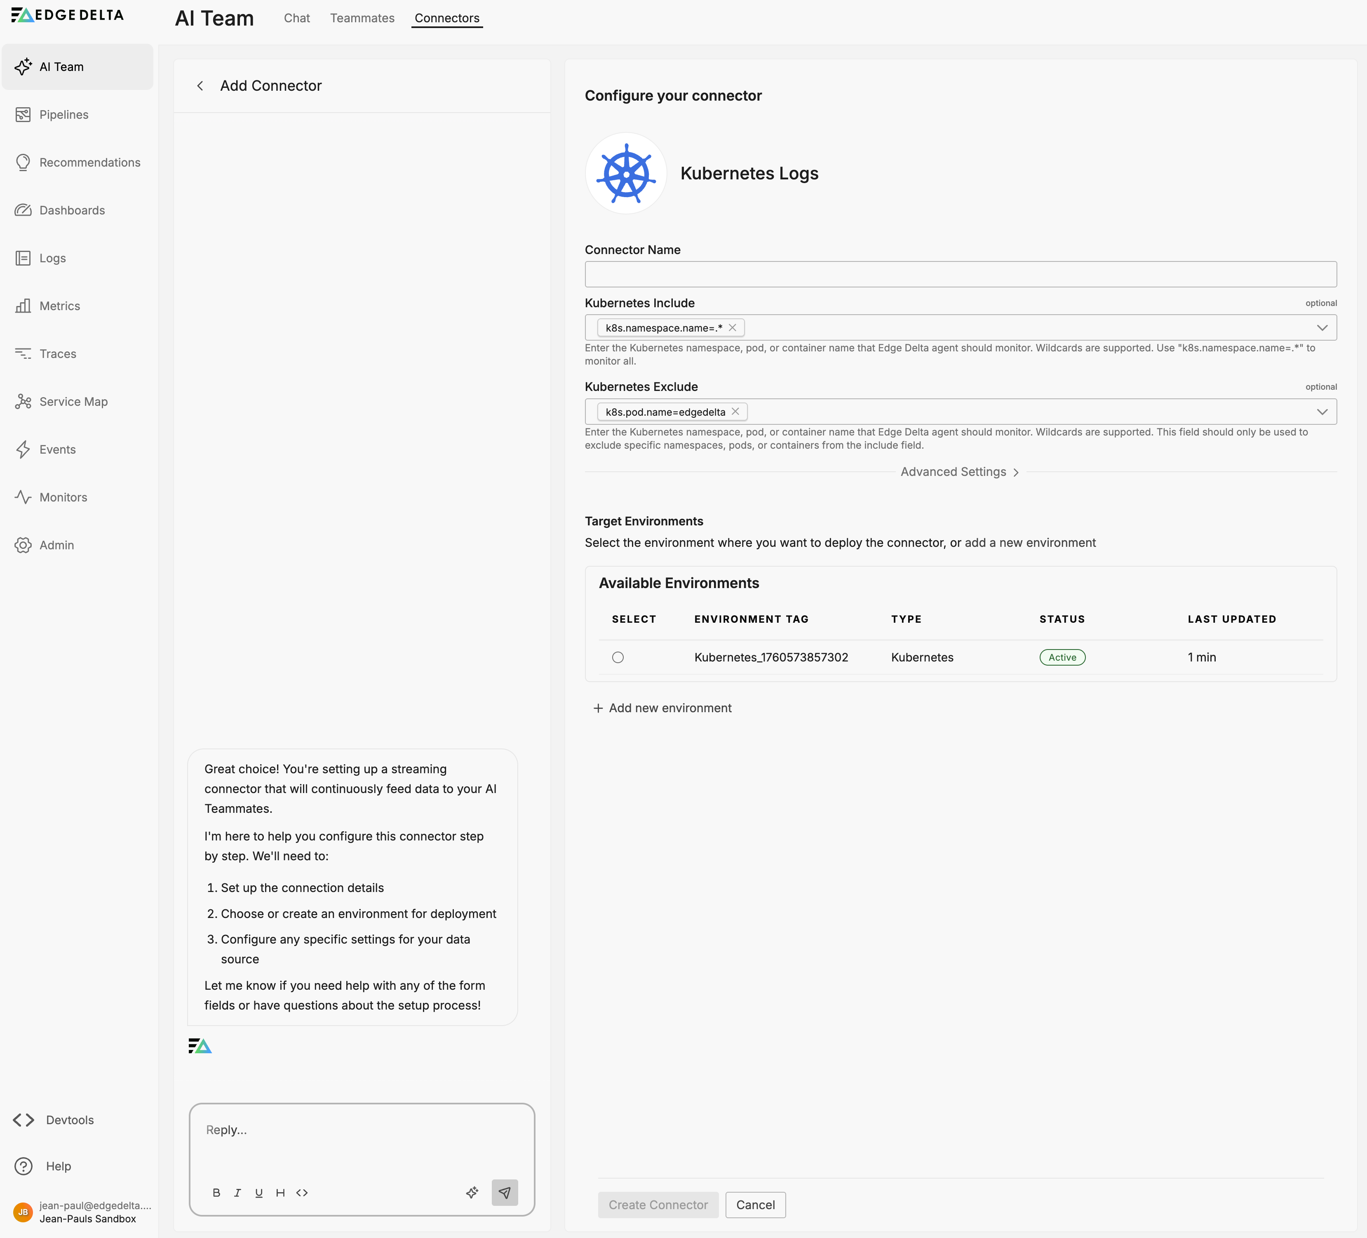1367x1238 pixels.
Task: Open Devtools in the sidebar
Action: [69, 1120]
